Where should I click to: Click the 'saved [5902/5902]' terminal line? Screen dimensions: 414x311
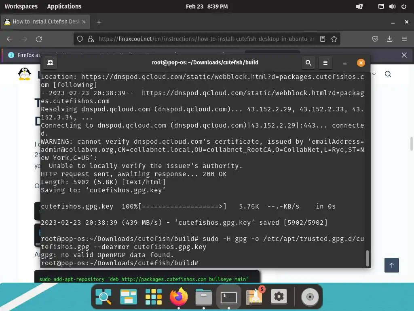[184, 222]
